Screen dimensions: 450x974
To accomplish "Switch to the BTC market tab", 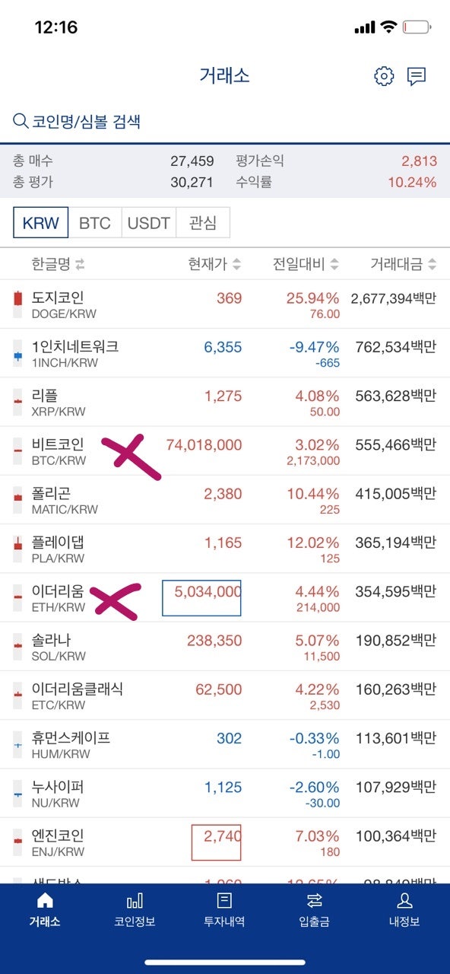I will 95,223.
